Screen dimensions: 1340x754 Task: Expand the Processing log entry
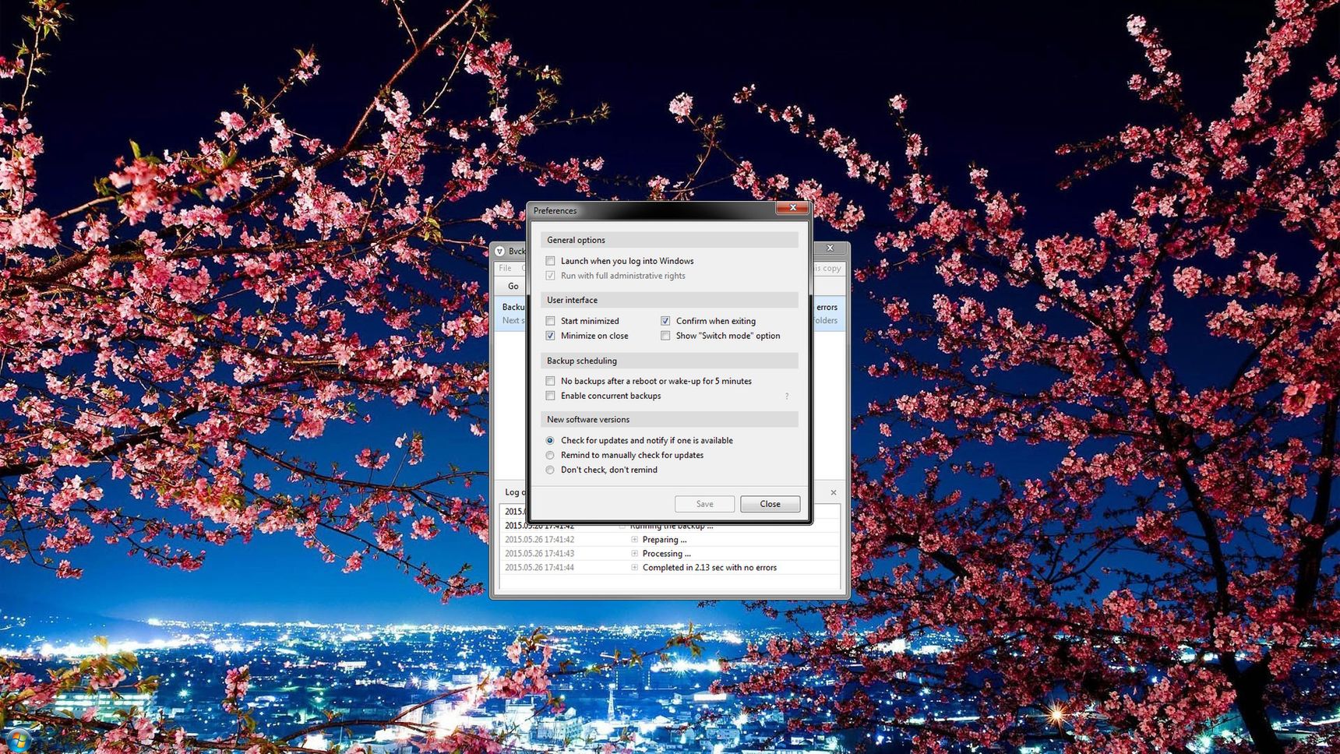(x=634, y=553)
